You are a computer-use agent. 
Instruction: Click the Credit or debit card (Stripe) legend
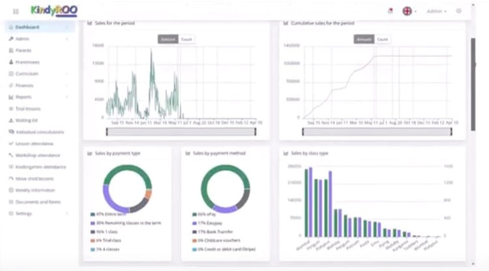(224, 249)
